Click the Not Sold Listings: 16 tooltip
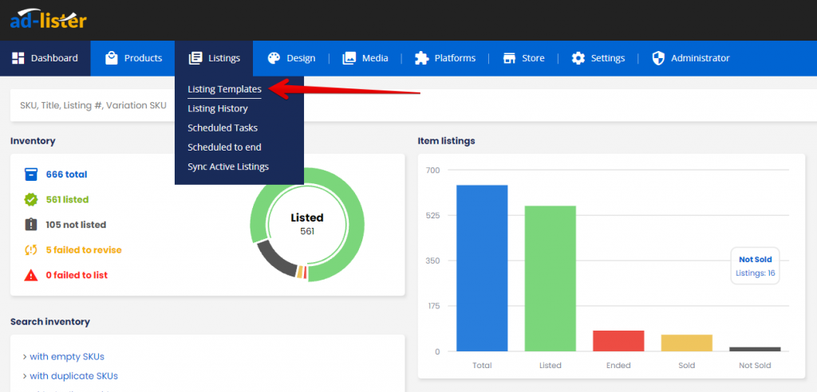 pos(755,265)
